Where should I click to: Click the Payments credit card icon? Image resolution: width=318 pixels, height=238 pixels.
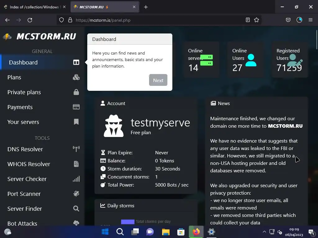76,107
